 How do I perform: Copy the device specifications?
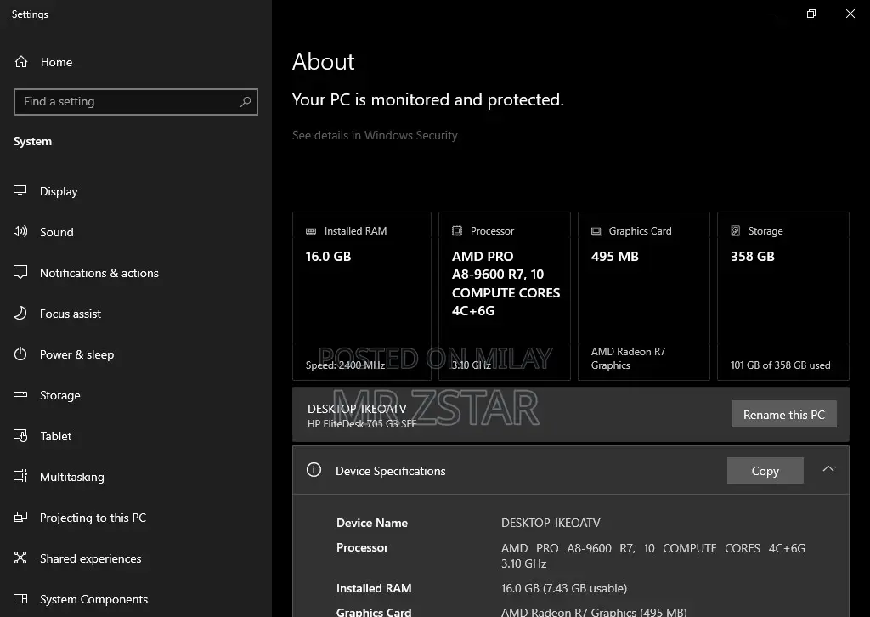point(765,471)
